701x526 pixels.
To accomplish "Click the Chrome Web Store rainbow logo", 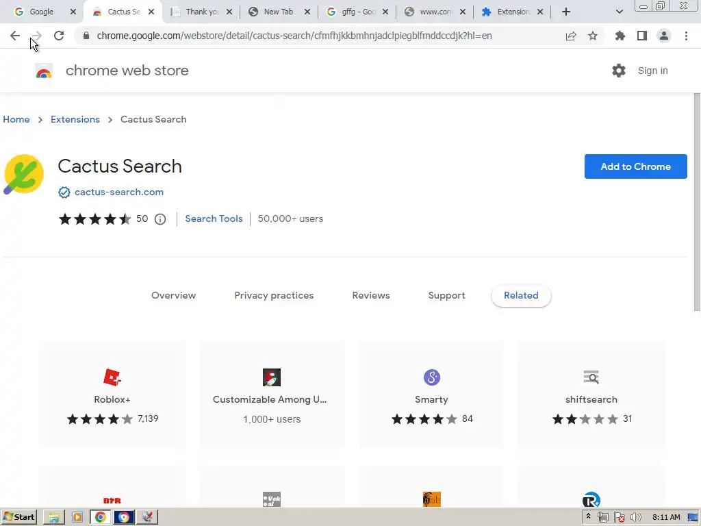I will pyautogui.click(x=44, y=71).
